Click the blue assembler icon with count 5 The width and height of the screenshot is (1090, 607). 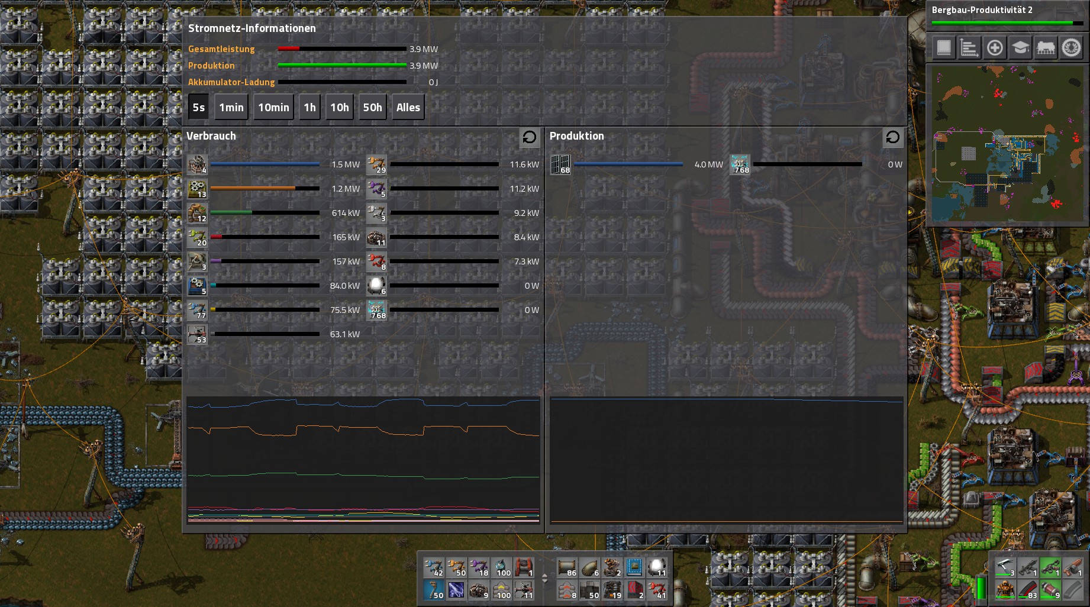[x=197, y=286]
